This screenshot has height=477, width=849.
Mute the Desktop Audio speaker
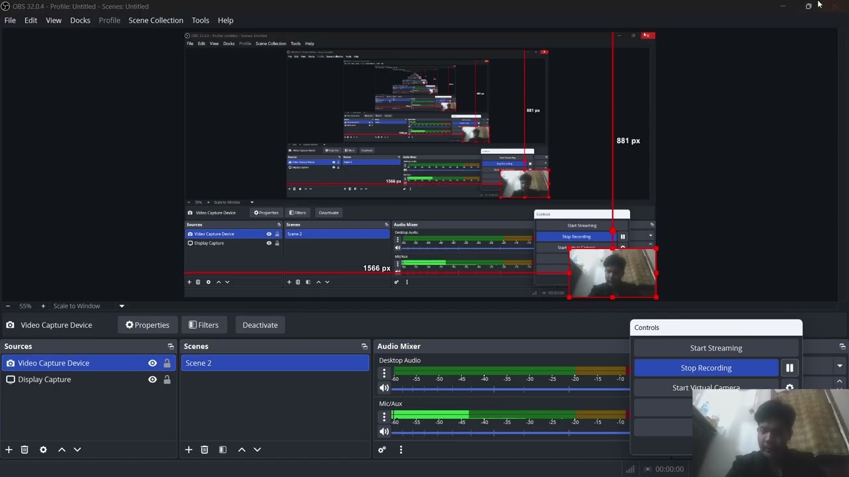(384, 388)
